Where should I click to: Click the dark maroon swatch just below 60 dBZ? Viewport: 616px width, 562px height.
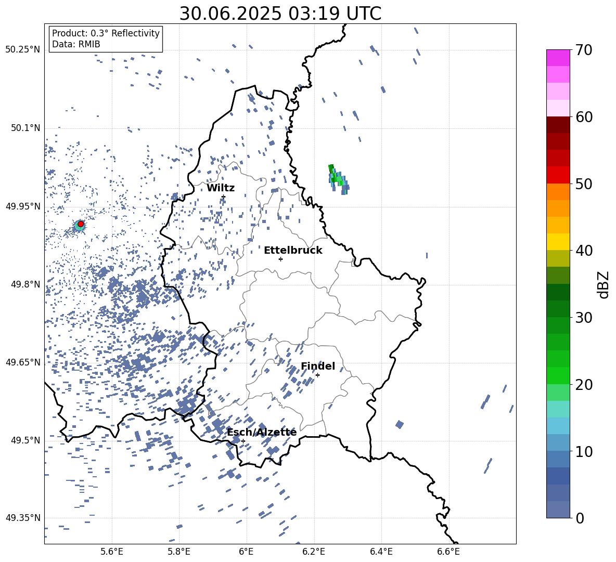[558, 125]
